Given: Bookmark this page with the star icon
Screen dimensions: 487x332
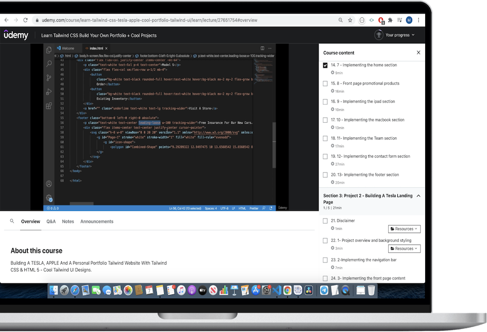Looking at the screenshot, I should click(x=350, y=20).
